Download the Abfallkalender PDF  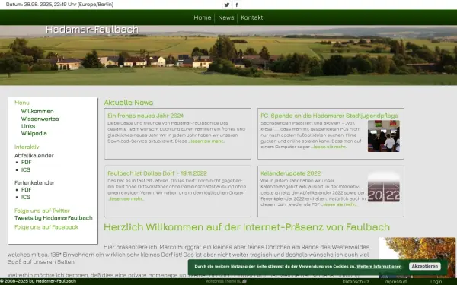[26, 163]
